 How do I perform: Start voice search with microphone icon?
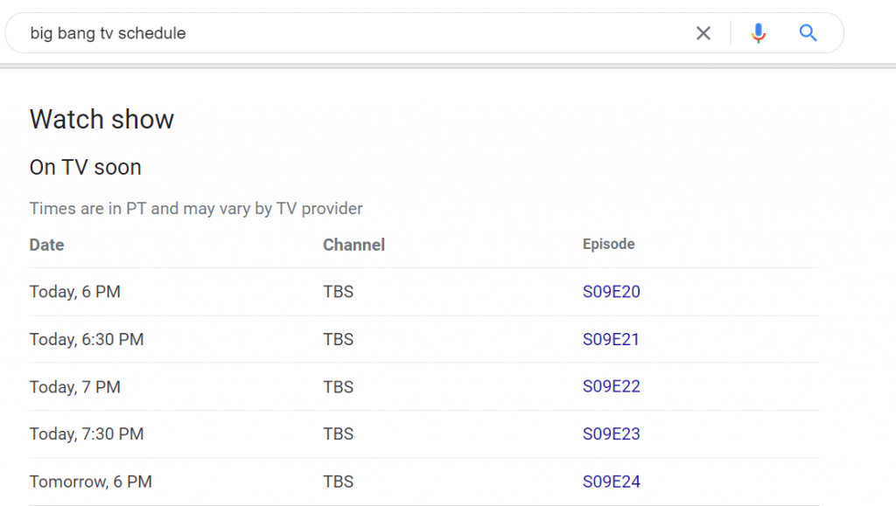[x=759, y=33]
